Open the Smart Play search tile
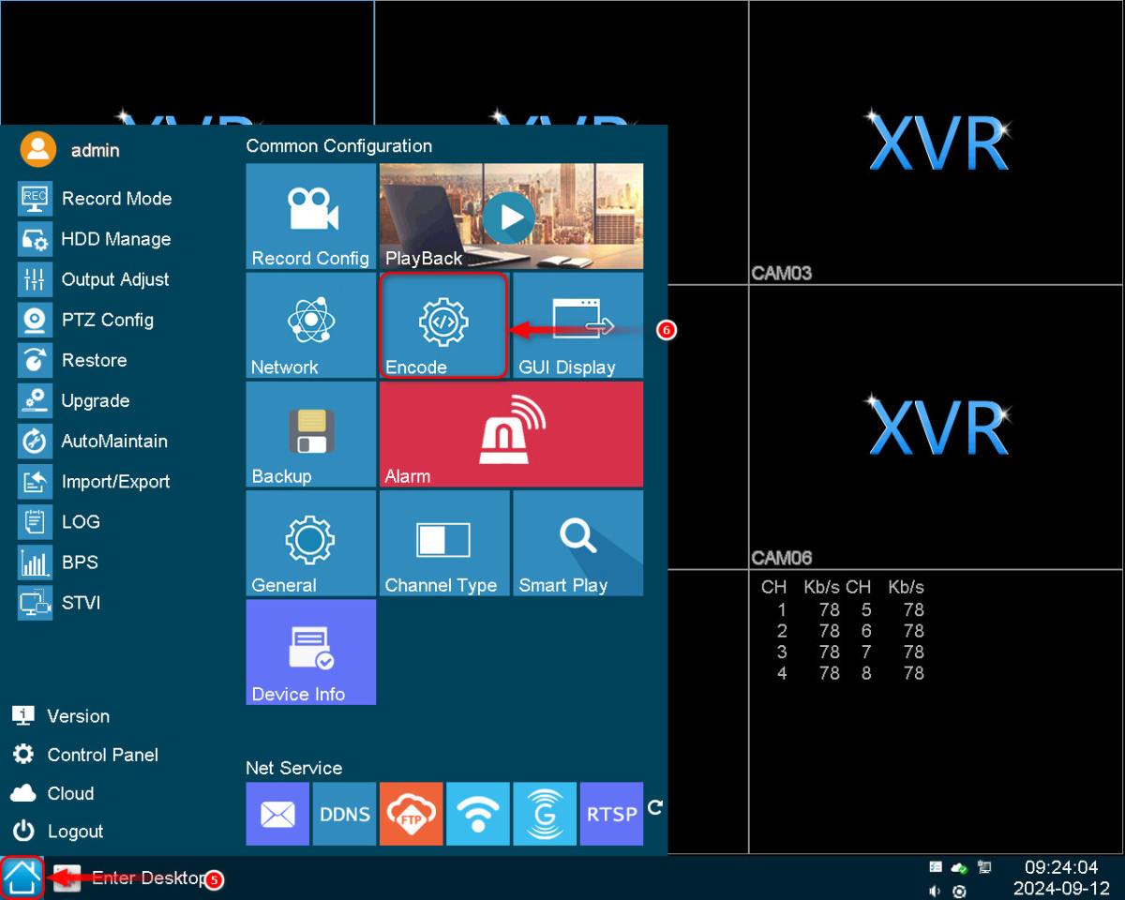 click(x=577, y=543)
